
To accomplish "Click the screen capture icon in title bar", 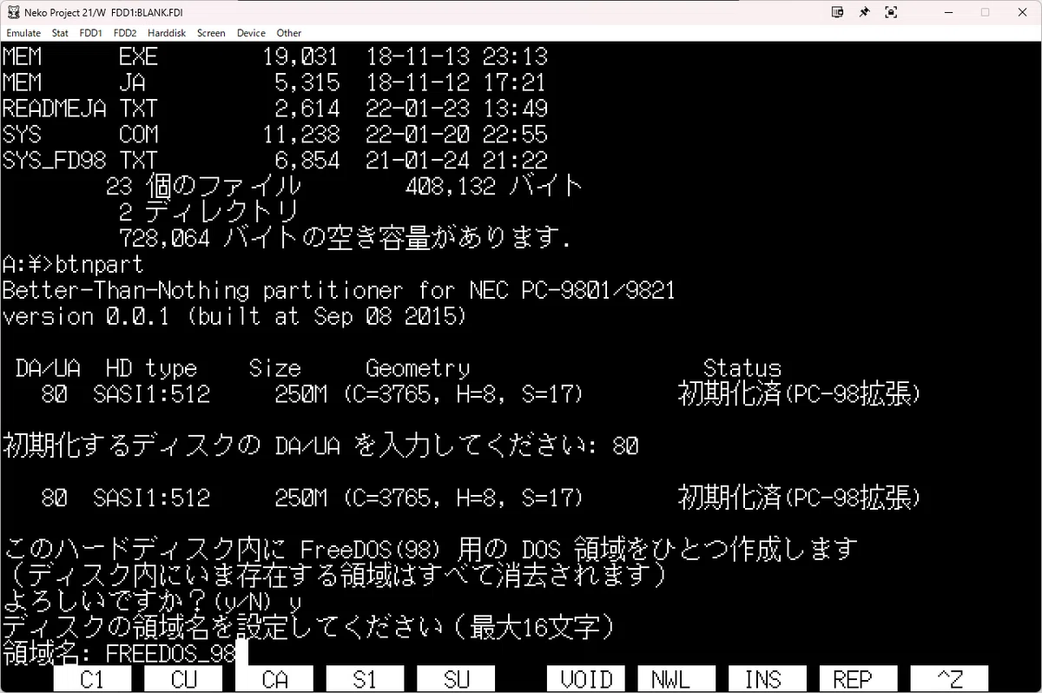I will 891,12.
